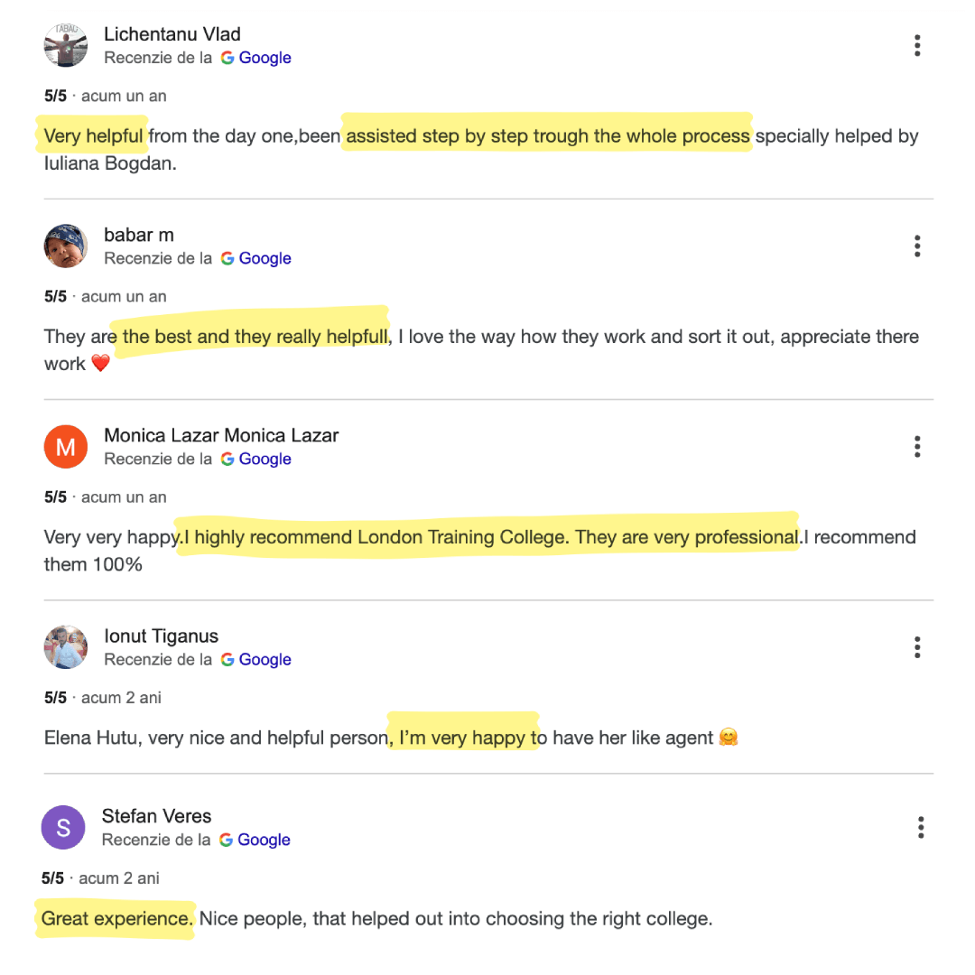Click the purple S avatar for Stefan Veres
The width and height of the screenshot is (975, 975).
(63, 828)
